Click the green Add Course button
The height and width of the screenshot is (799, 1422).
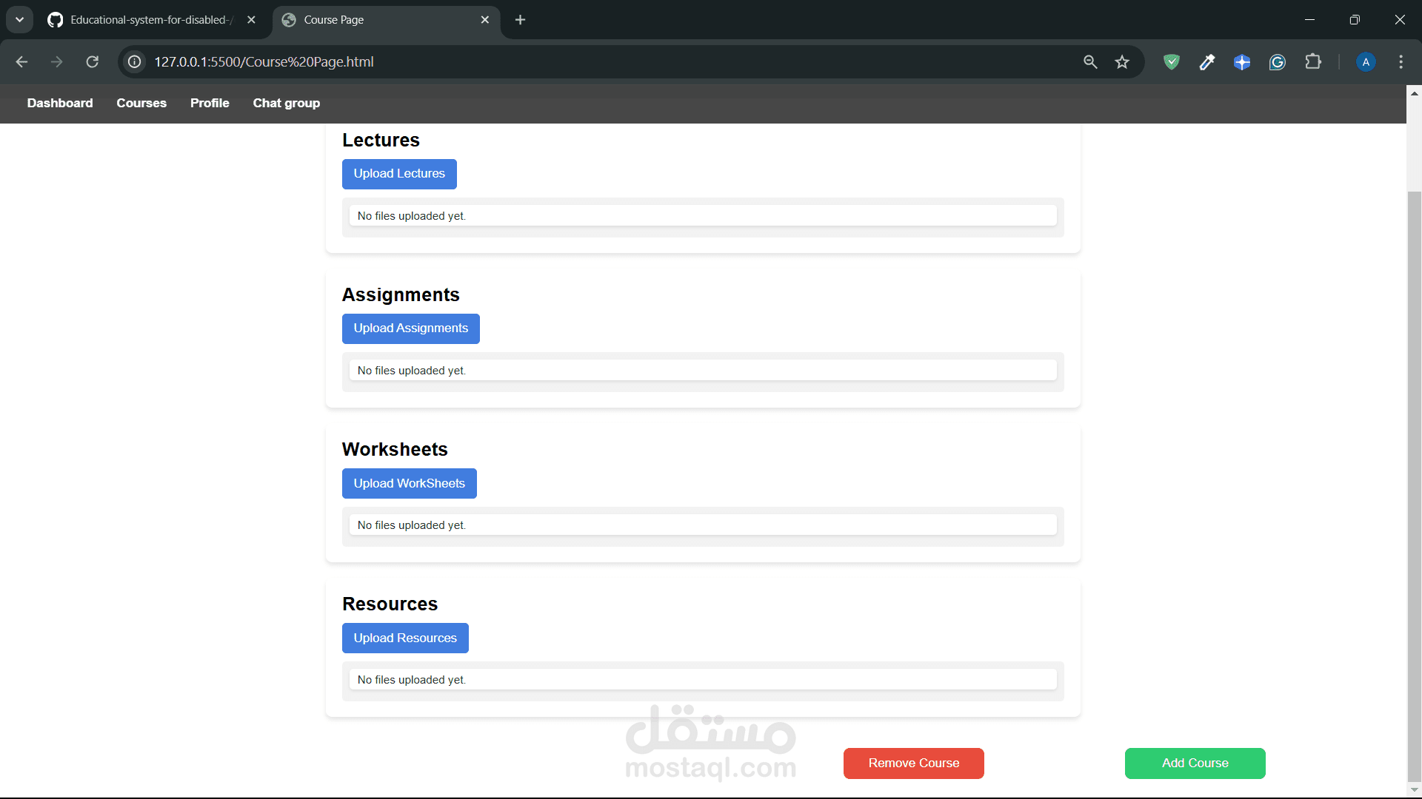click(1195, 763)
